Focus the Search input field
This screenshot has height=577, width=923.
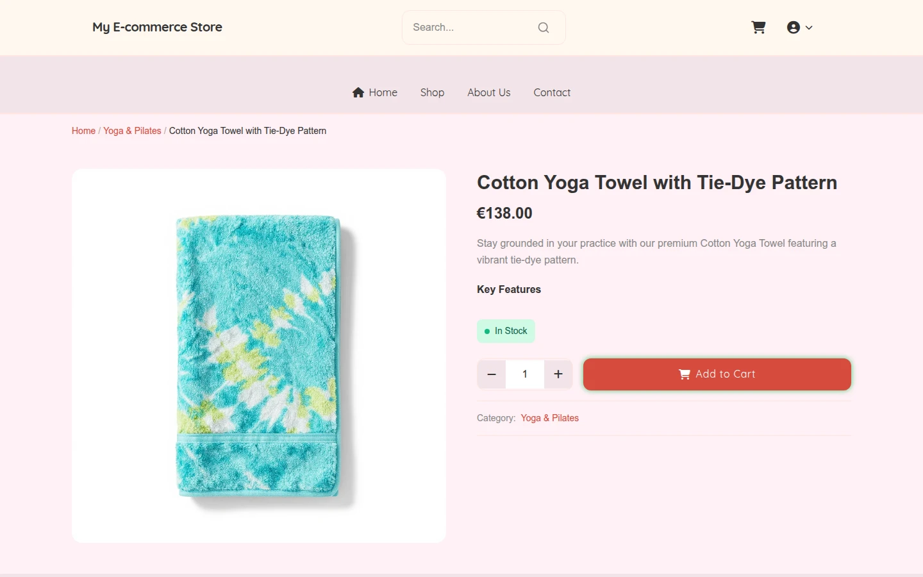pos(471,28)
